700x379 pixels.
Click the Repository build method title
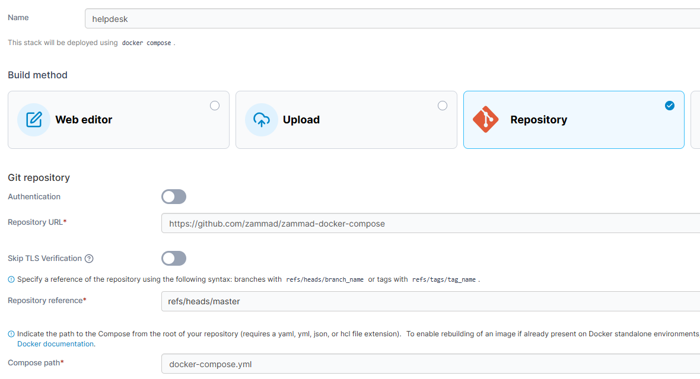[x=539, y=120]
